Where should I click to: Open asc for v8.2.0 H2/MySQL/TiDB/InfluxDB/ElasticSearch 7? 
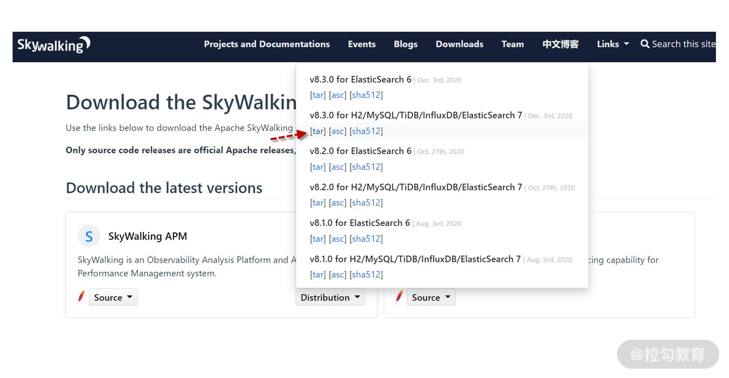click(338, 203)
